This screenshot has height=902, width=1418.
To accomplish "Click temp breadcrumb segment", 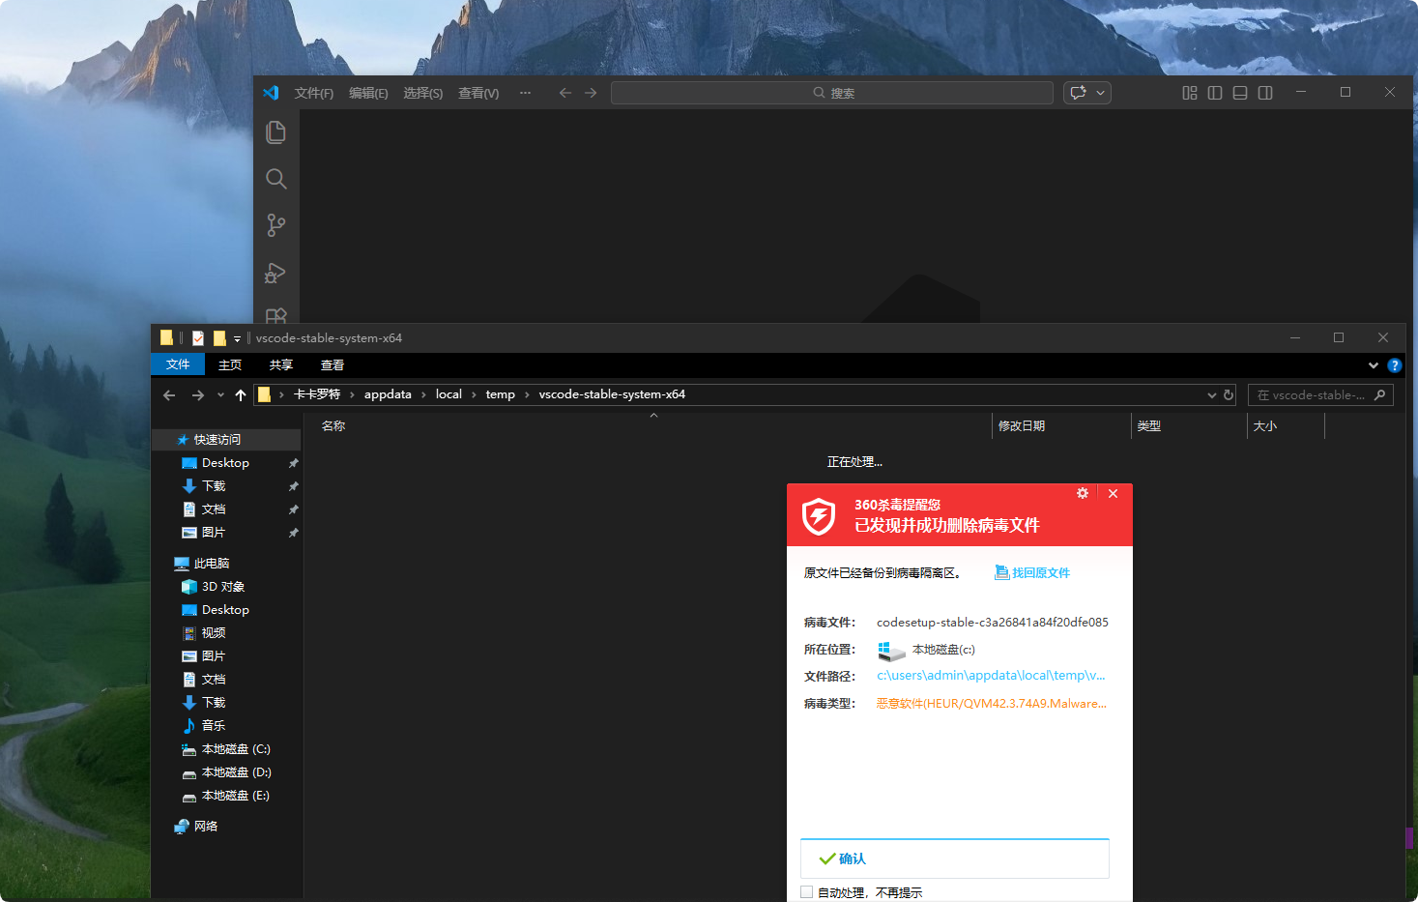I will 501,394.
